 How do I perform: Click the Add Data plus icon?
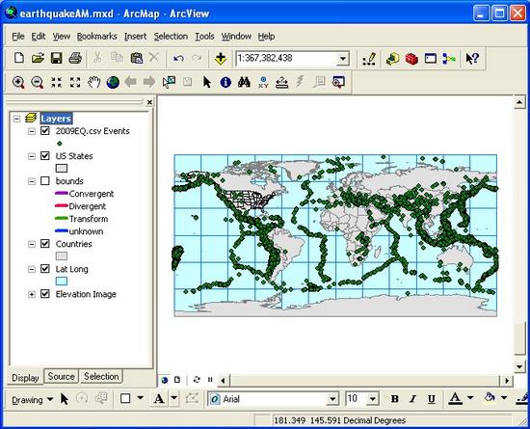(221, 59)
